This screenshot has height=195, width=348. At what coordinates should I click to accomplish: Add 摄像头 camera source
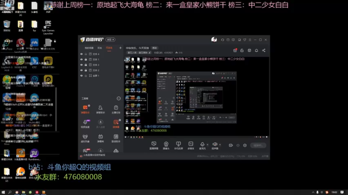point(166,146)
